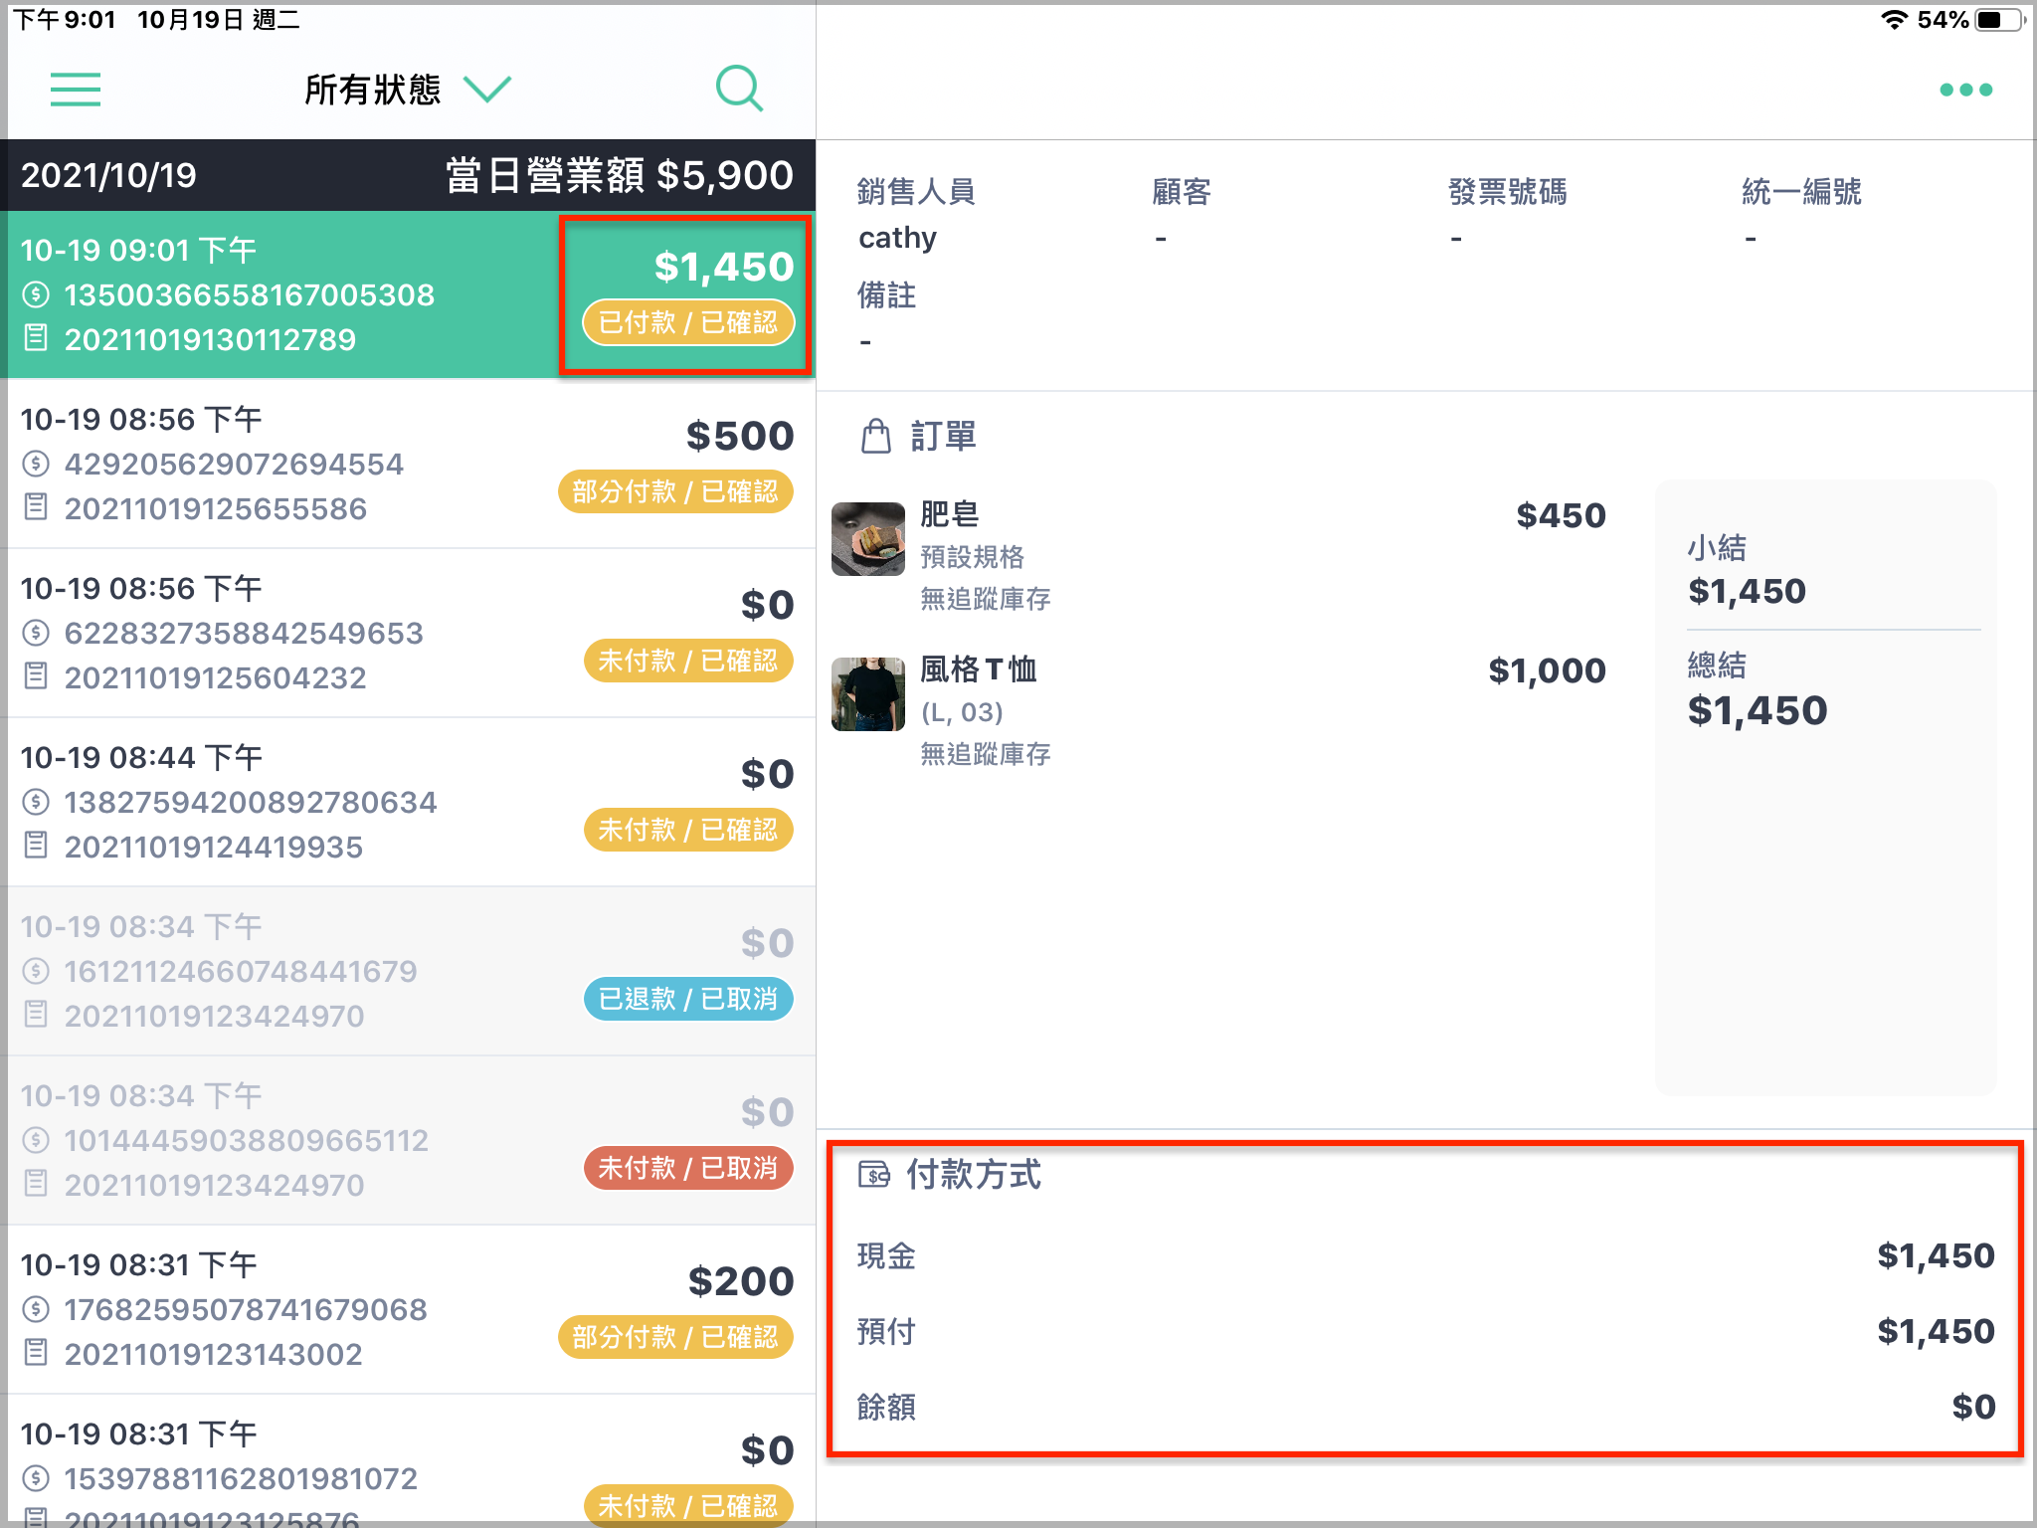Click the $450 soap price

1561,515
